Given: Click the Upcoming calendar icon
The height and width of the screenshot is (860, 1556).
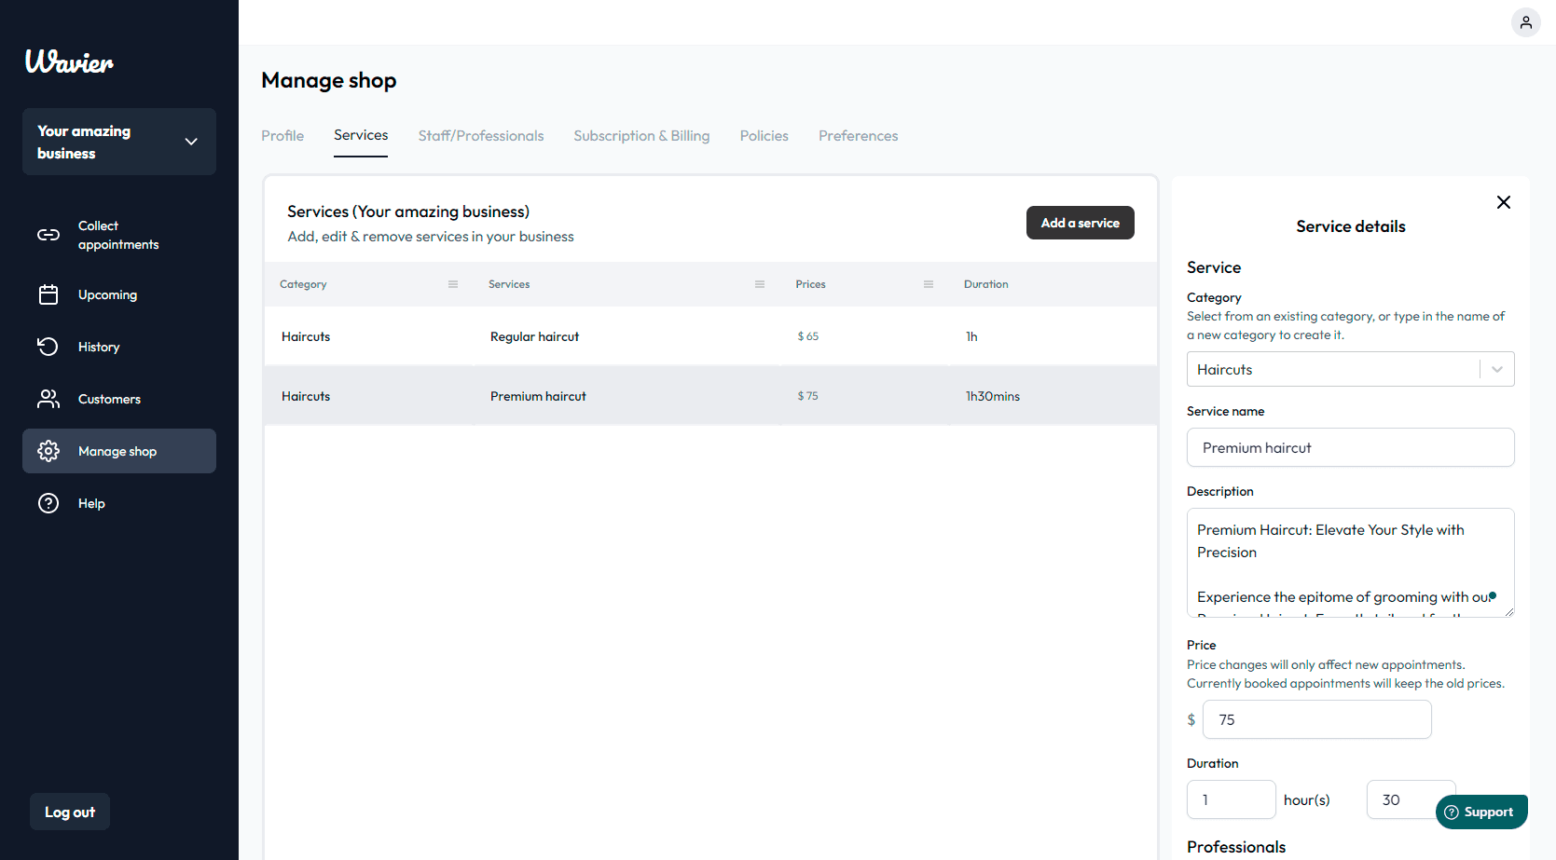Looking at the screenshot, I should coord(48,294).
